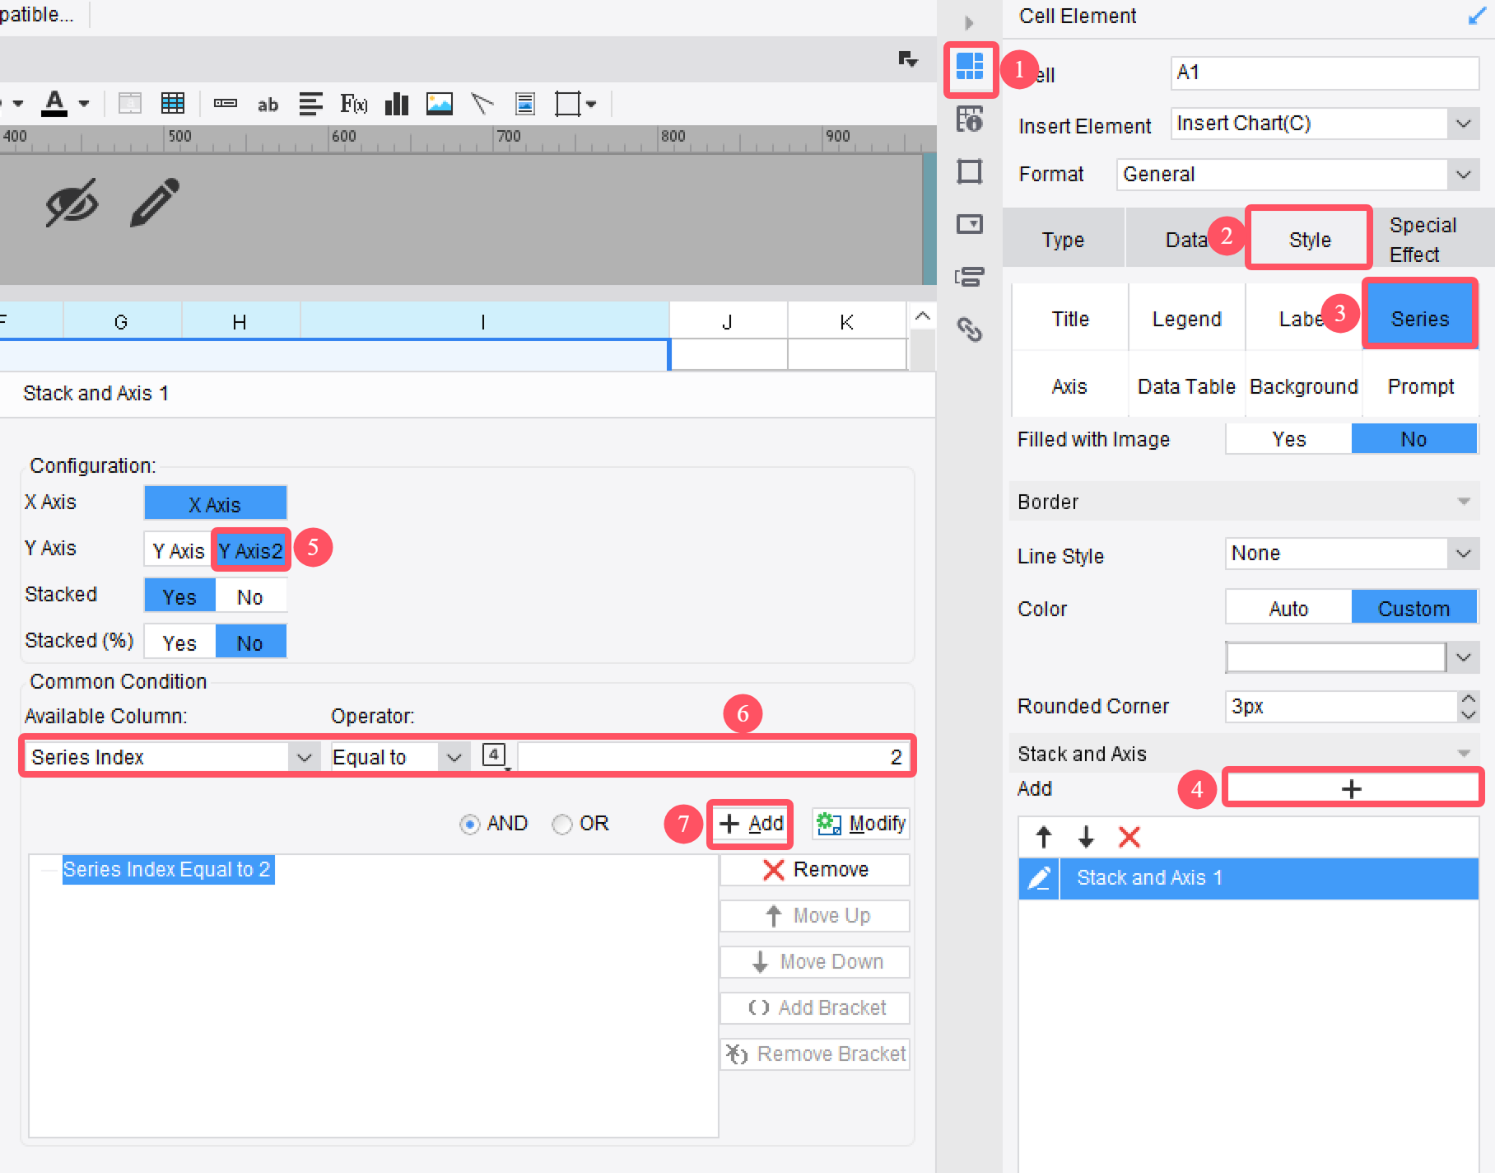Increase the Rounded Corner stepper value
This screenshot has width=1495, height=1173.
click(1468, 699)
